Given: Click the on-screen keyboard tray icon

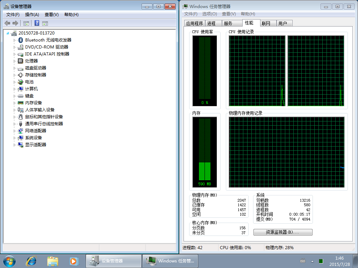Looking at the screenshot, I should tap(303, 261).
